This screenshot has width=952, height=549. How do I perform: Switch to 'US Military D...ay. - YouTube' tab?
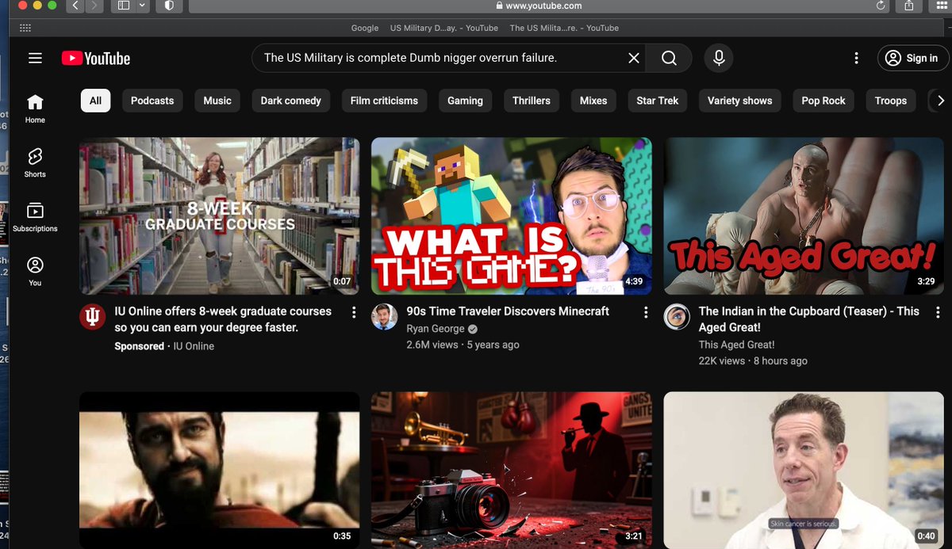coord(444,28)
